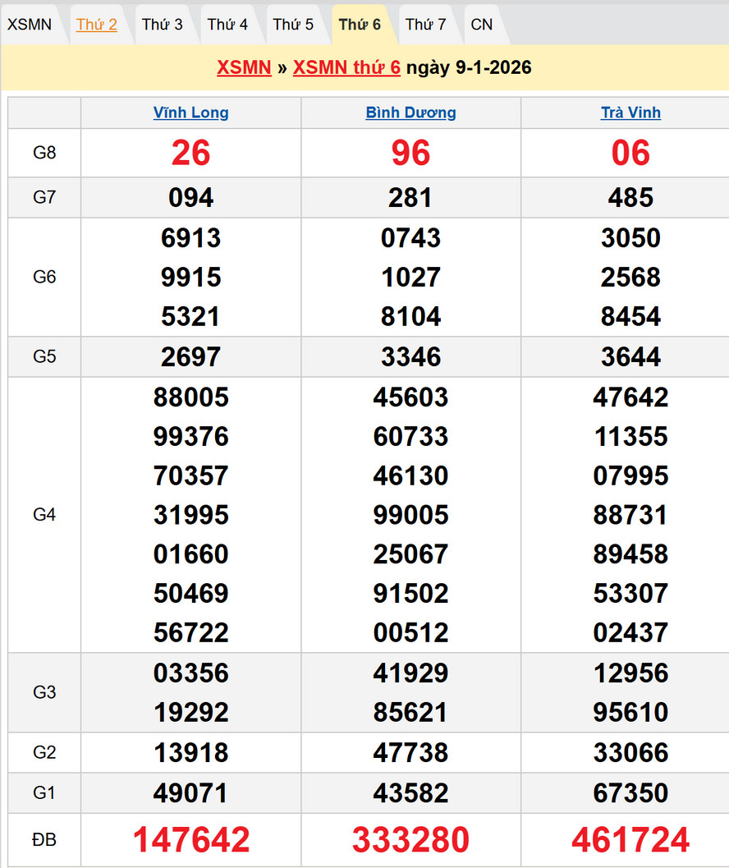This screenshot has width=729, height=868.
Task: Click the XSMN link in the heading
Action: click(244, 67)
